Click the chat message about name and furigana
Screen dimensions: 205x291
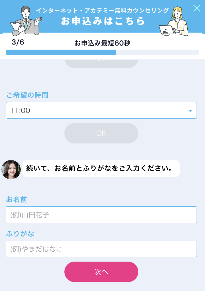click(101, 169)
